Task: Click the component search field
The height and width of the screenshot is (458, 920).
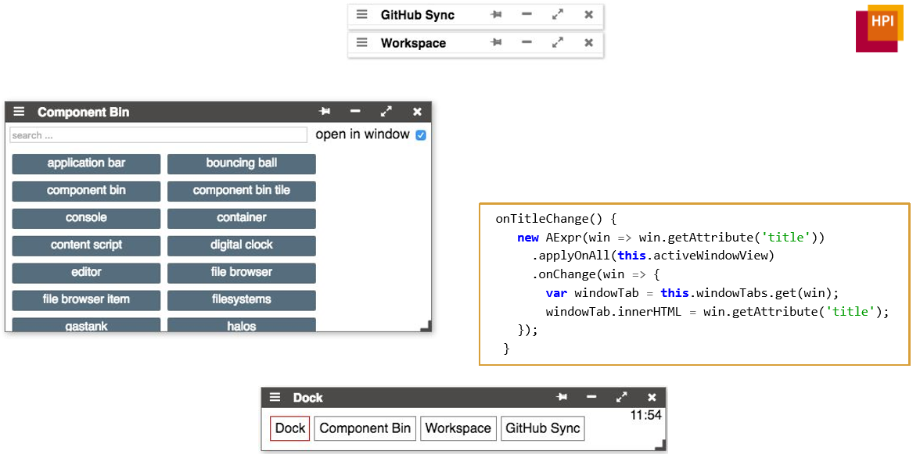Action: click(x=158, y=135)
